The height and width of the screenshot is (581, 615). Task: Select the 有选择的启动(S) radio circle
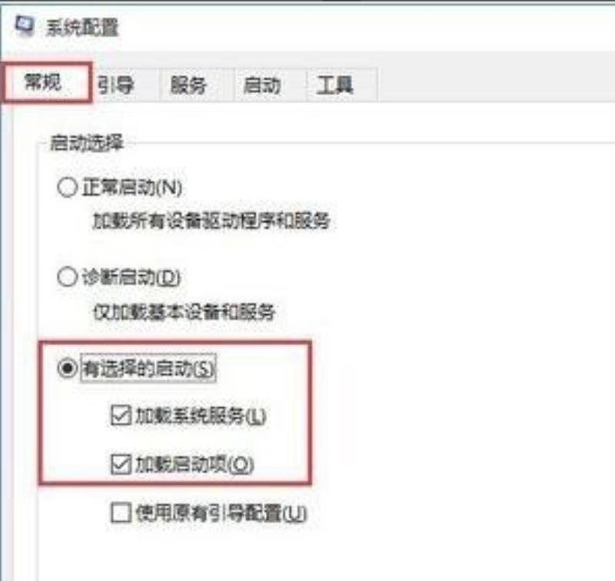[x=67, y=368]
